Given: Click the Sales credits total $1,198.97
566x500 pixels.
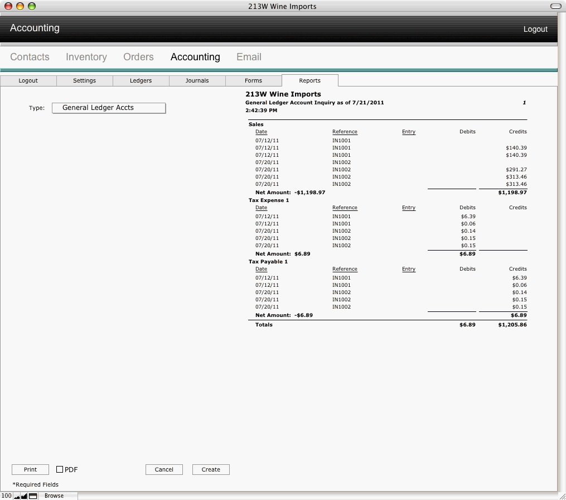Looking at the screenshot, I should 512,192.
